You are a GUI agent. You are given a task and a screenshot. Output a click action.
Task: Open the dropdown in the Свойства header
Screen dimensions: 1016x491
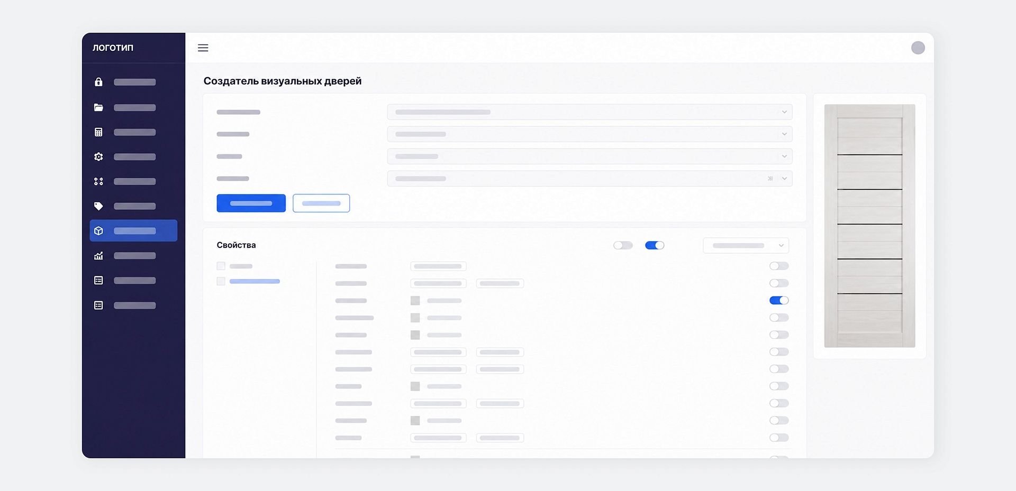point(746,246)
